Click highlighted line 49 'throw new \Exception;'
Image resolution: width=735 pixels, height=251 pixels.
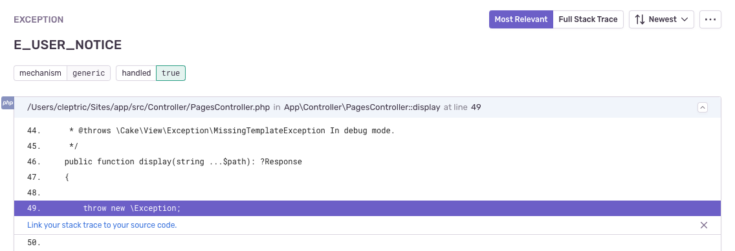[367, 208]
